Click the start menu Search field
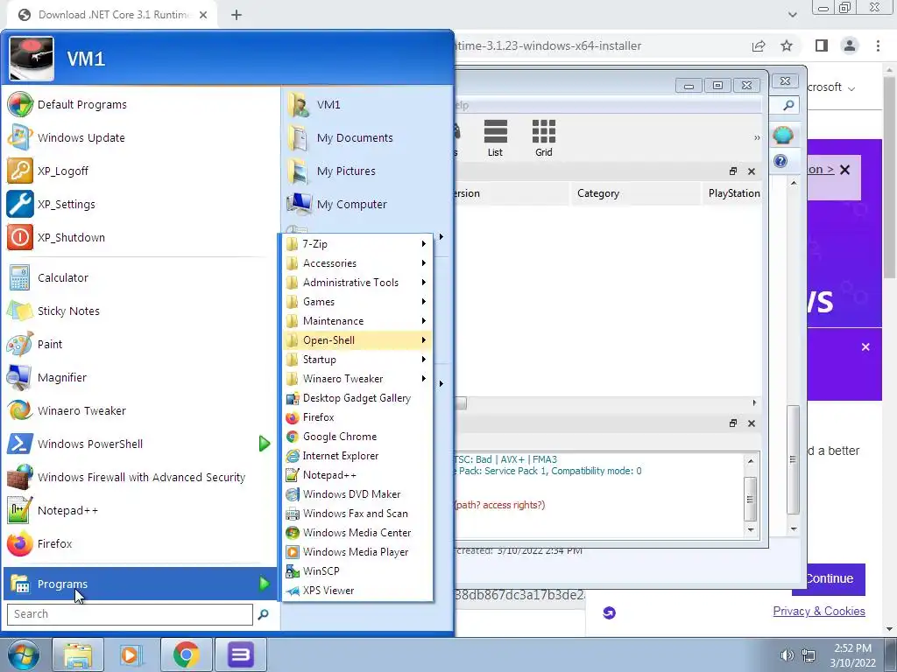 pyautogui.click(x=130, y=614)
